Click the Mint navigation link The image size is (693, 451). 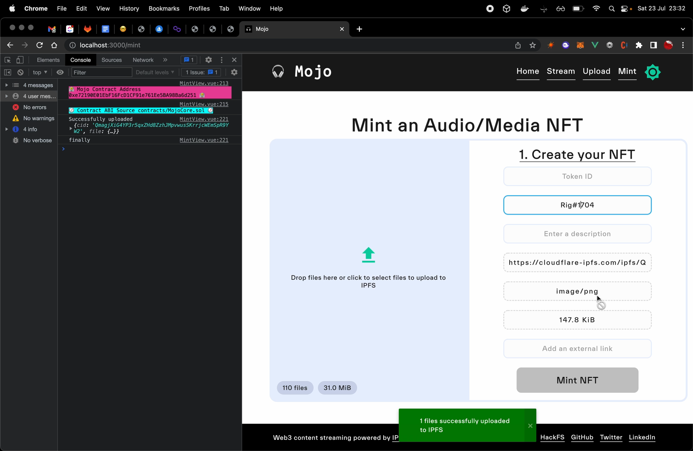627,71
